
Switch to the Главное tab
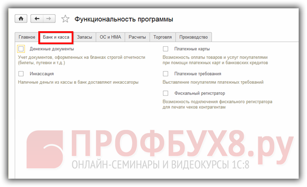[27, 37]
